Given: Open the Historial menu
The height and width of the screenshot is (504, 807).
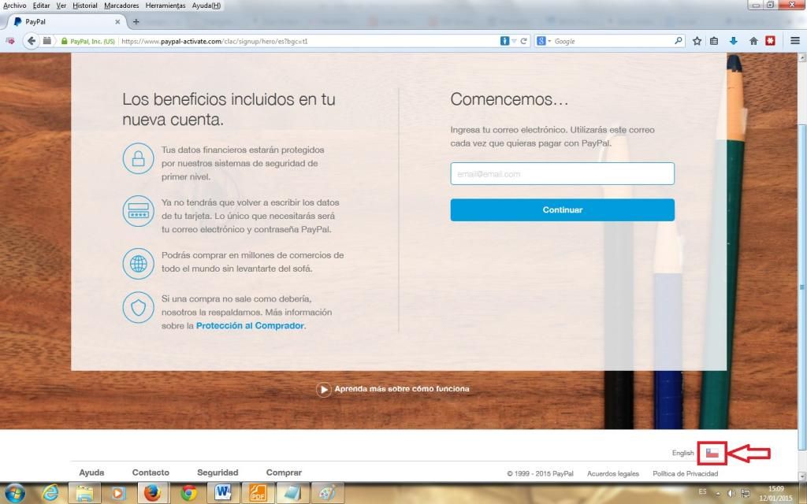Looking at the screenshot, I should point(85,6).
